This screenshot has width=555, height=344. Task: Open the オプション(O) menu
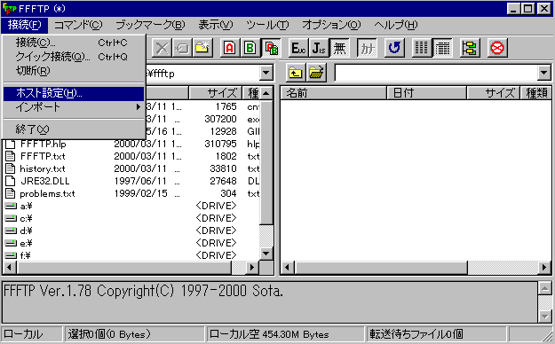coord(331,25)
